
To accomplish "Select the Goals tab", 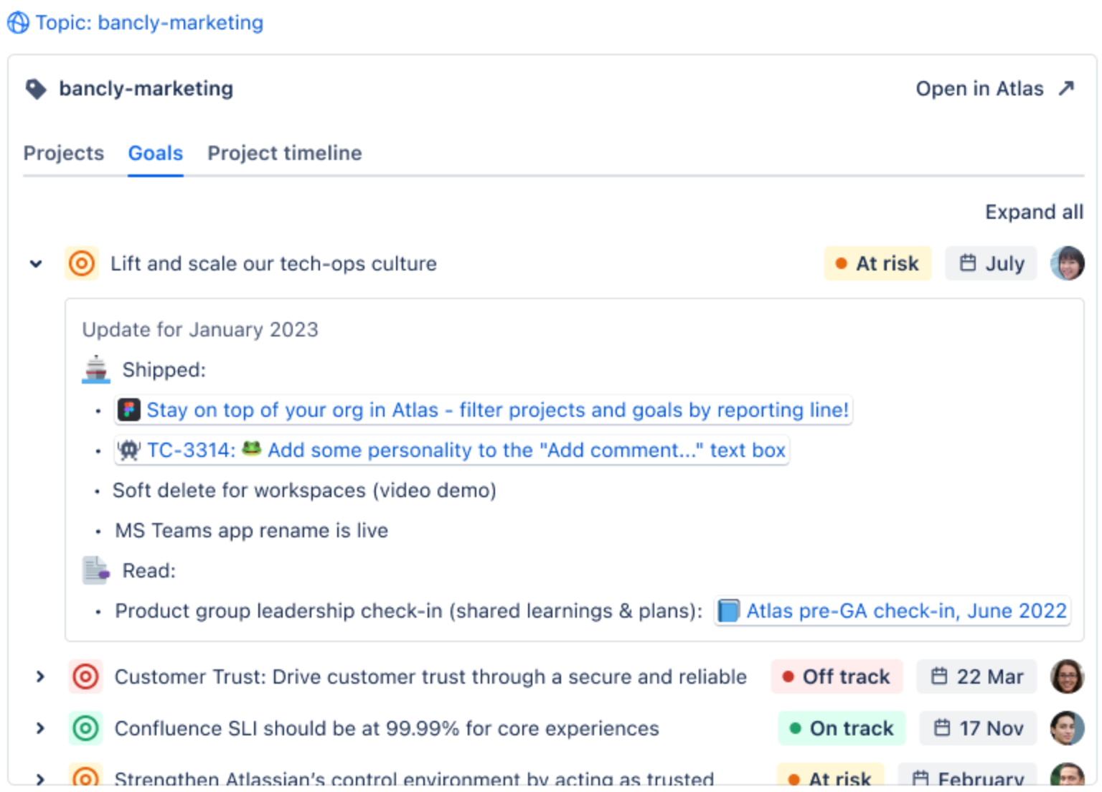I will (x=156, y=153).
